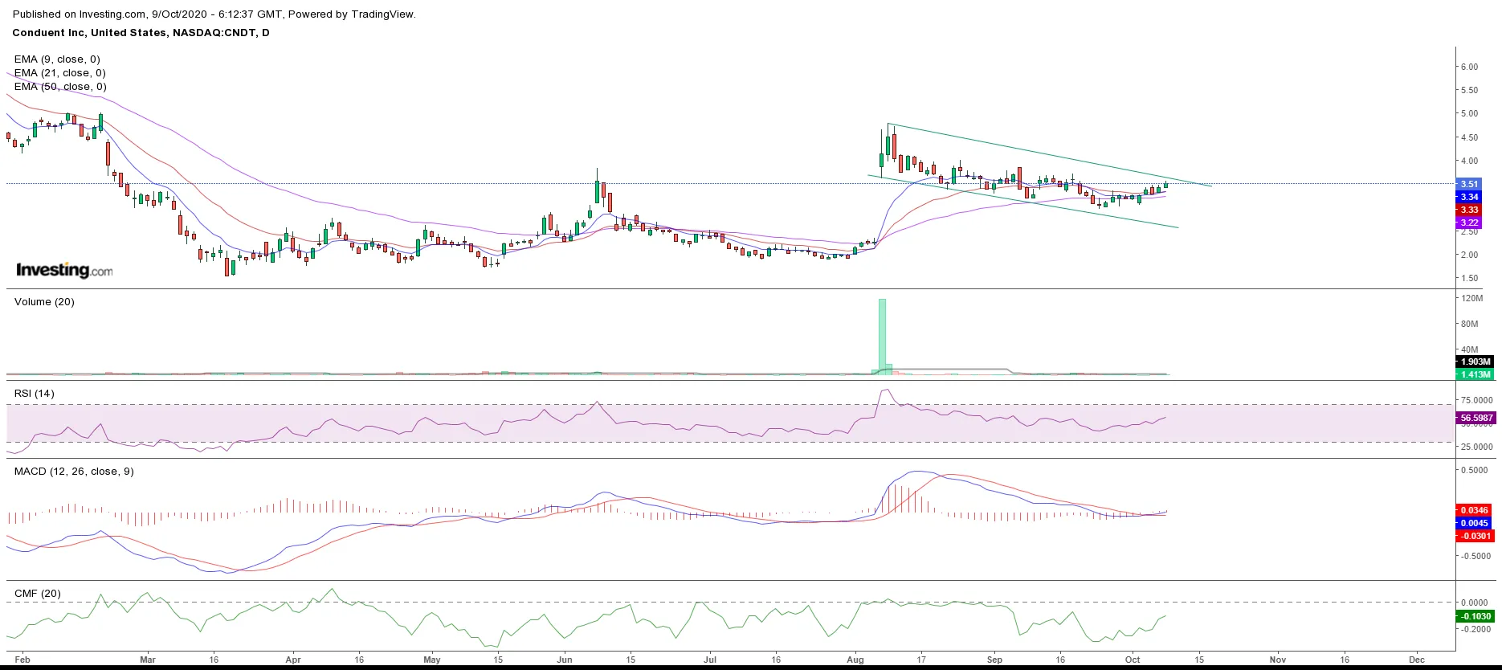Select the EMA (21, close, 0) indicator label
The height and width of the screenshot is (670, 1502).
(59, 73)
